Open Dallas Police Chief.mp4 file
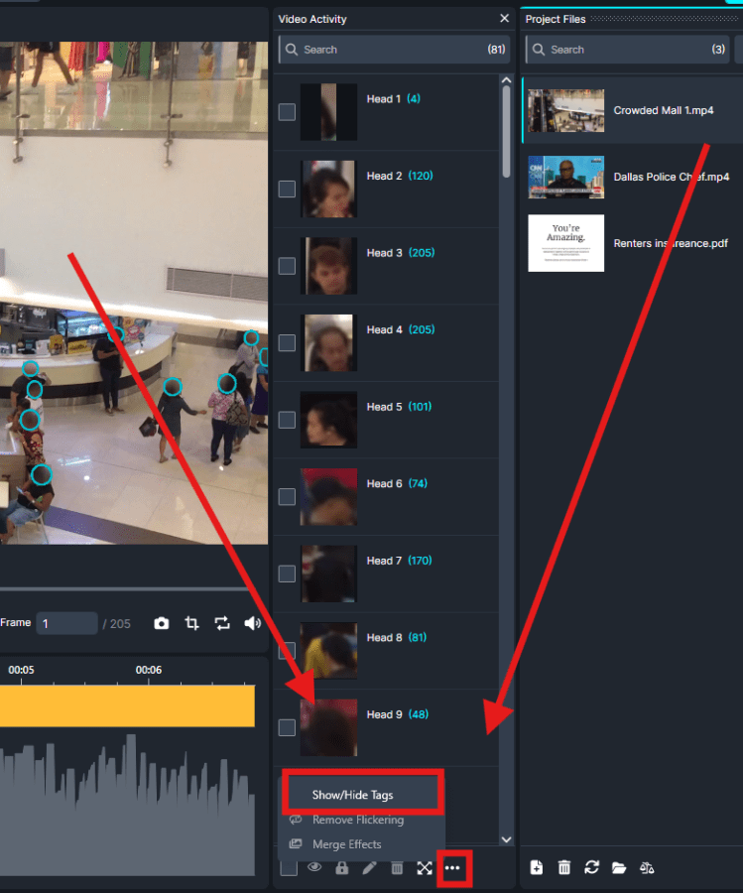Image resolution: width=743 pixels, height=893 pixels. click(x=671, y=177)
